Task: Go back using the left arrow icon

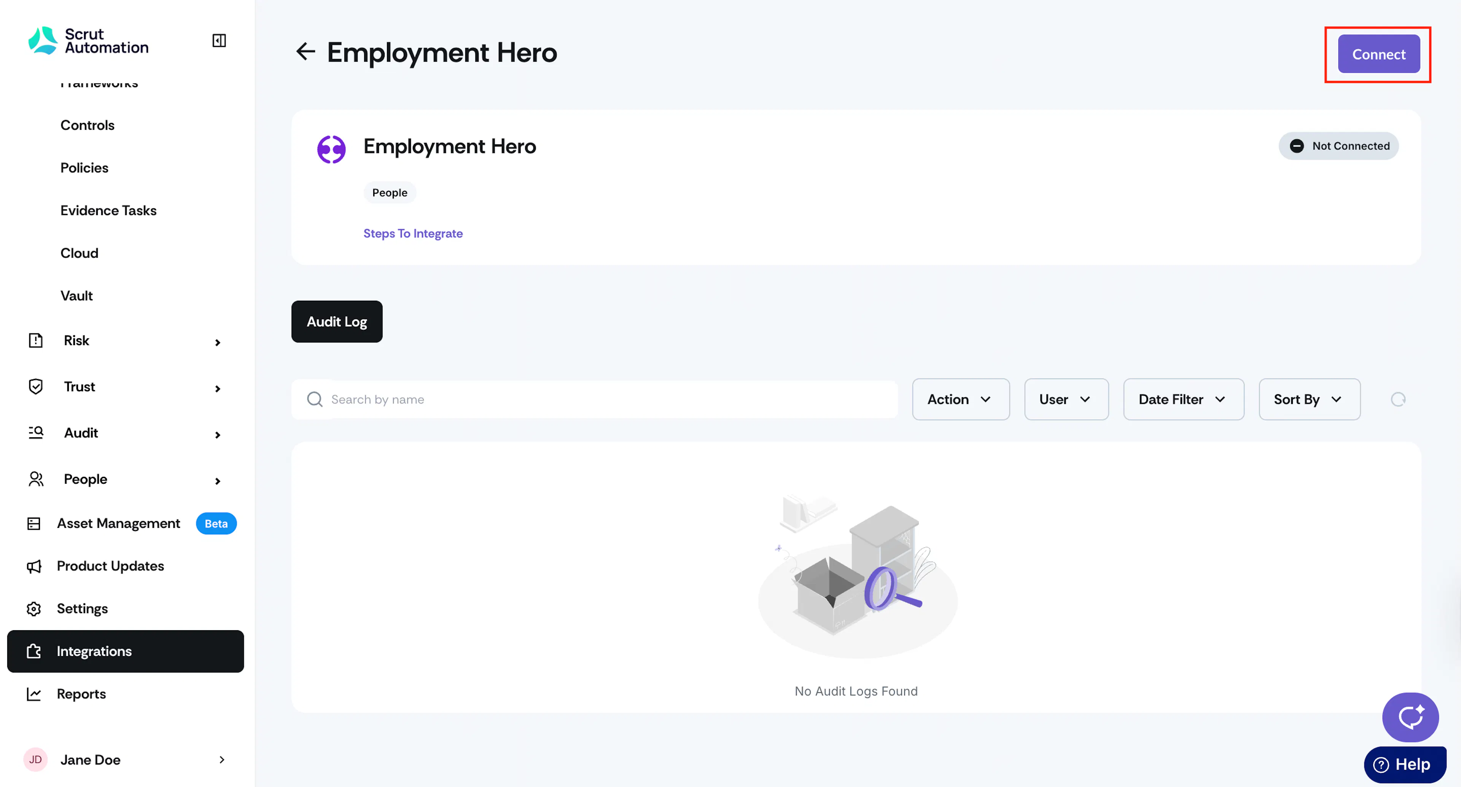Action: 306,52
